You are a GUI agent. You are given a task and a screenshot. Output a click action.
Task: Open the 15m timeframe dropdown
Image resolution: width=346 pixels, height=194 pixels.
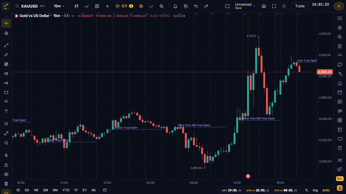[59, 6]
